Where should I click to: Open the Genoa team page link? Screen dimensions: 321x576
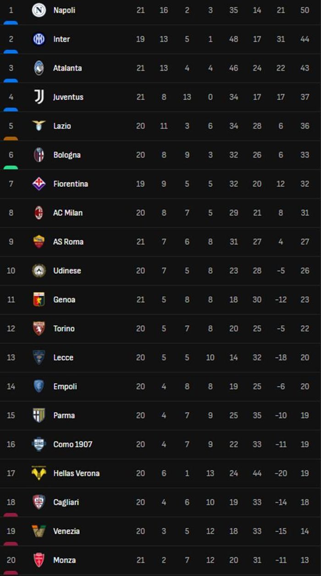coord(64,299)
